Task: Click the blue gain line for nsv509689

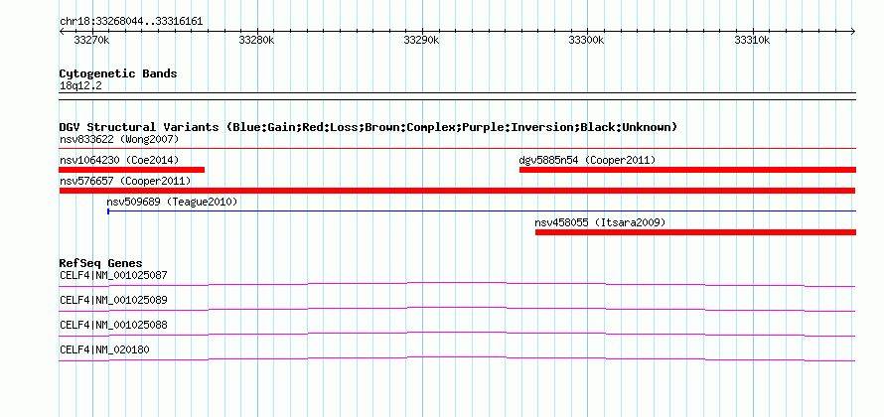Action: pos(482,211)
